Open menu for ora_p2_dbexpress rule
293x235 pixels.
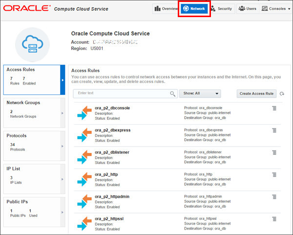tap(274, 130)
